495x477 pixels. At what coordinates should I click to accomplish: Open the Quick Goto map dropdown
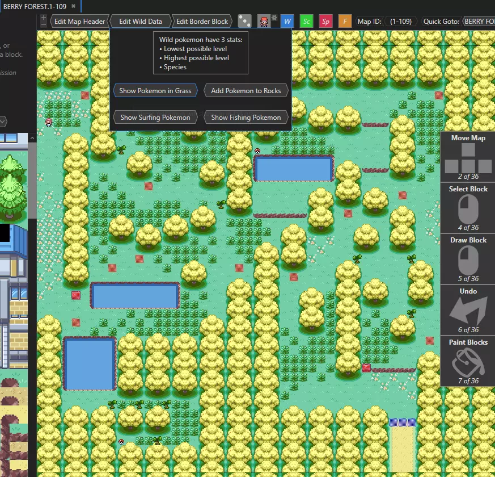pyautogui.click(x=479, y=22)
